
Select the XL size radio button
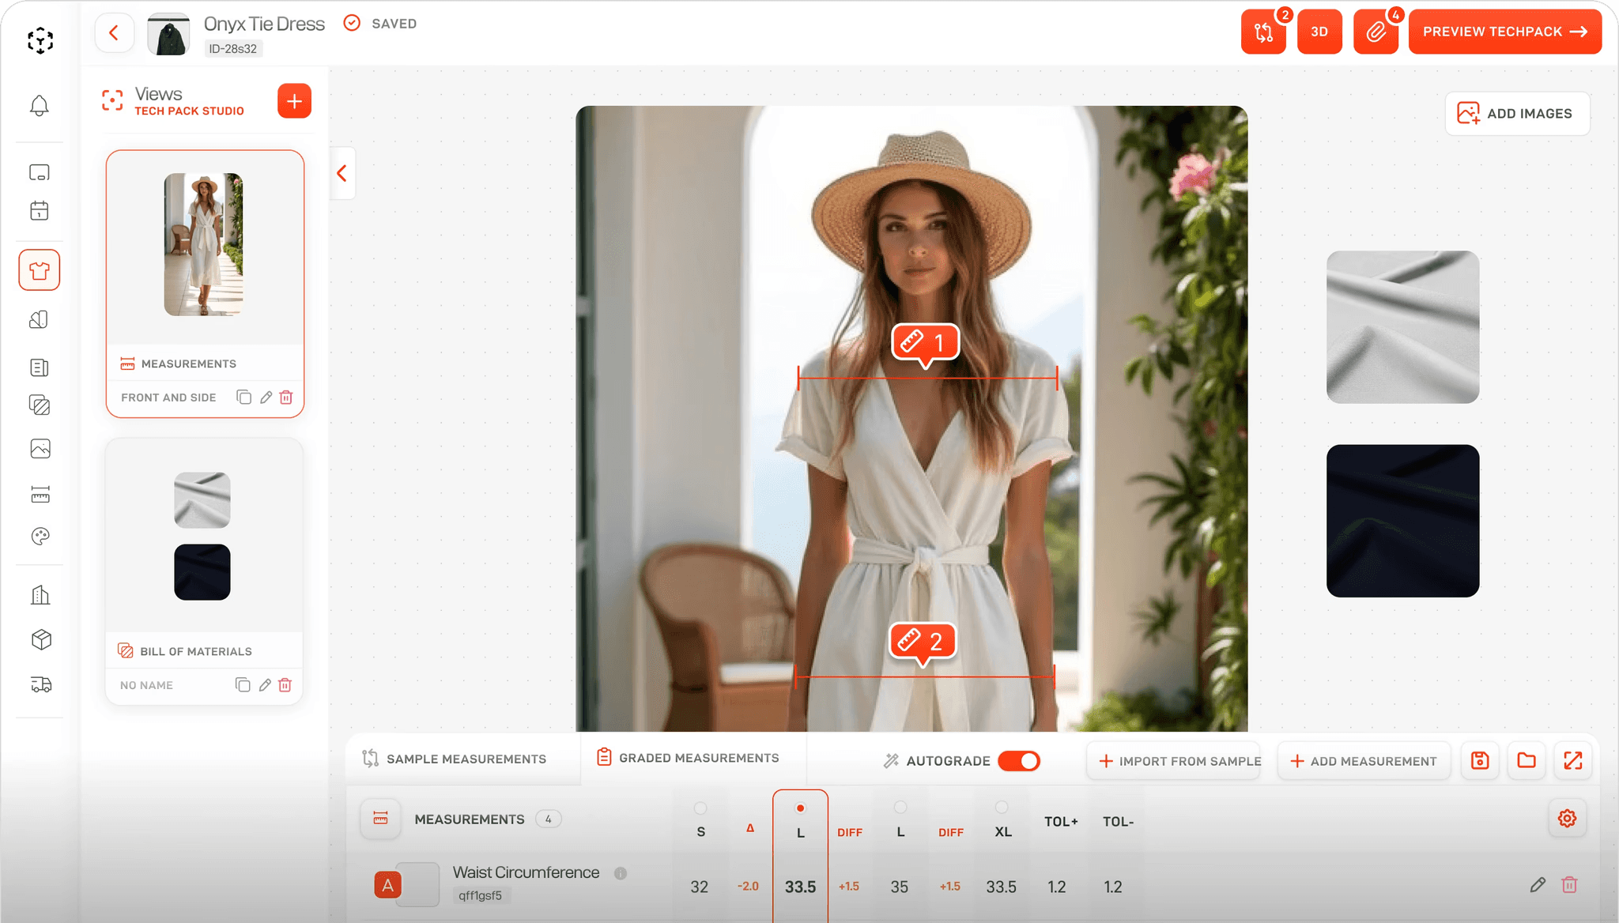pos(1002,808)
